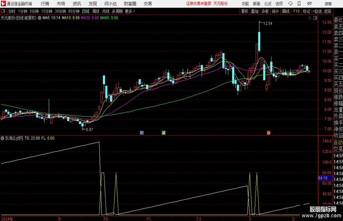Select the 15分钟 period
343x221 pixels.
pyautogui.click(x=47, y=11)
